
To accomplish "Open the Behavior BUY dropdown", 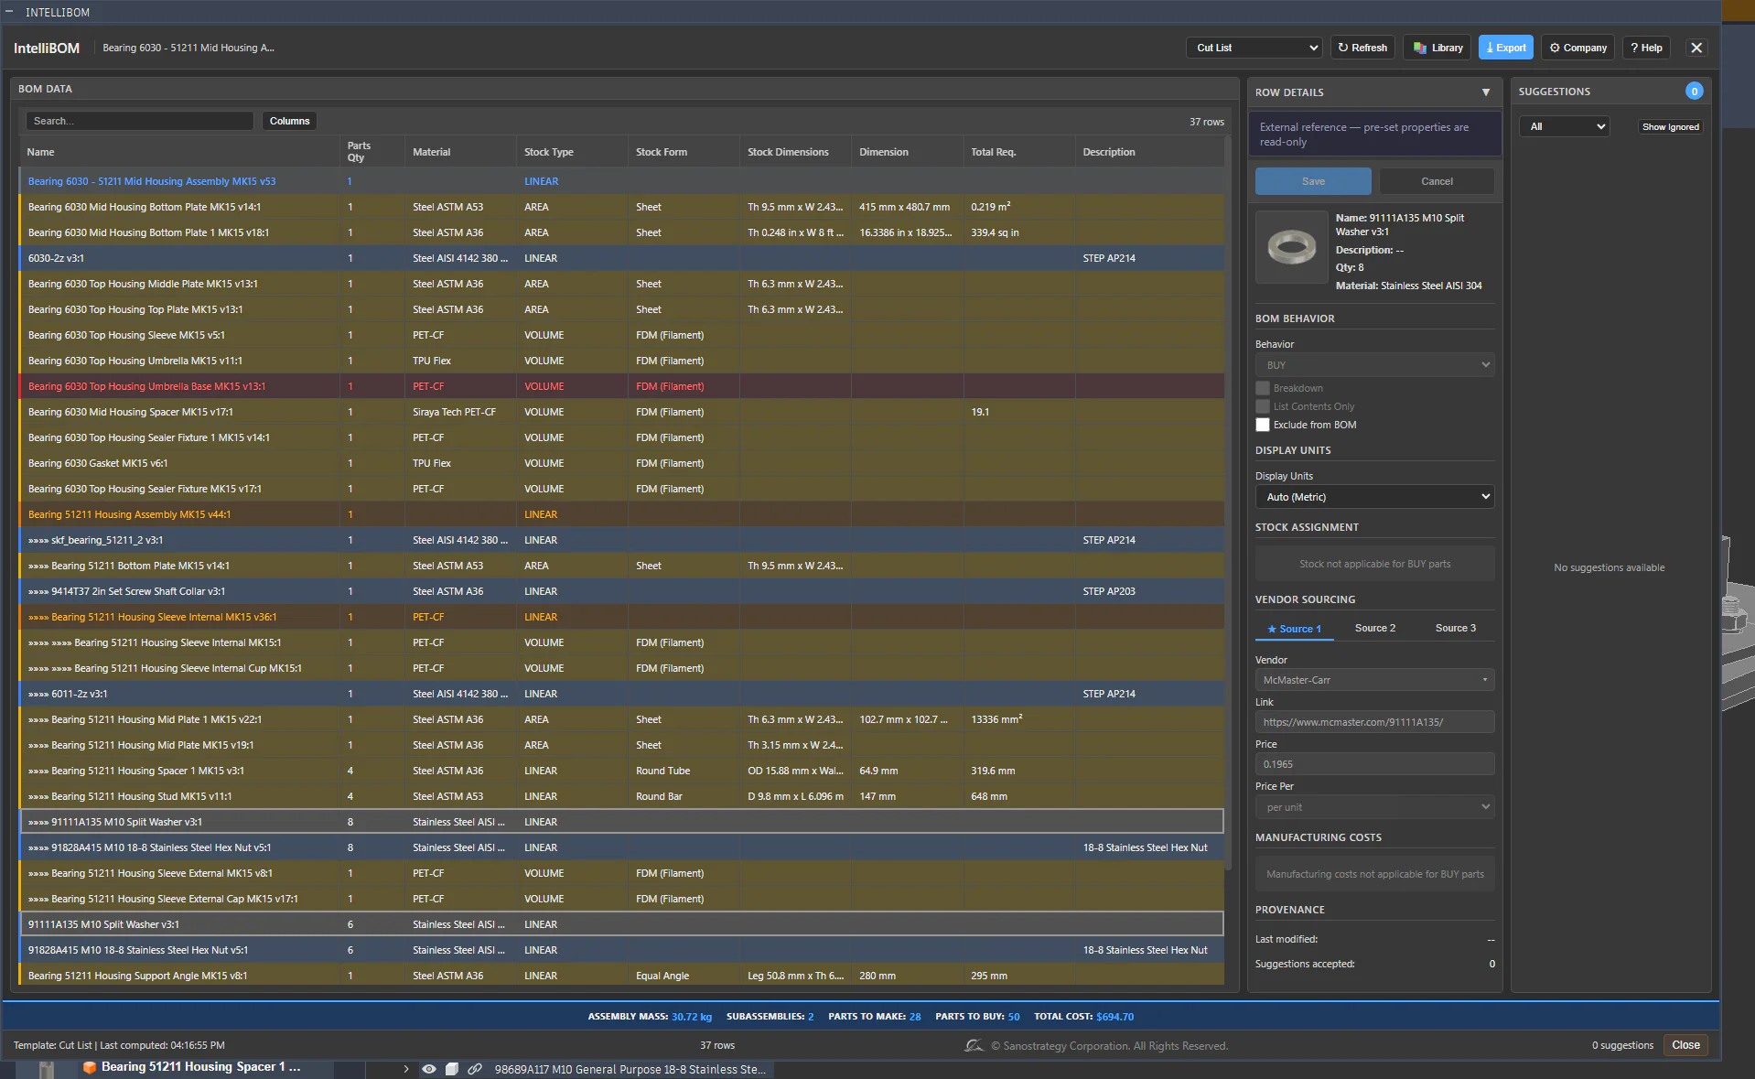I will click(1374, 365).
